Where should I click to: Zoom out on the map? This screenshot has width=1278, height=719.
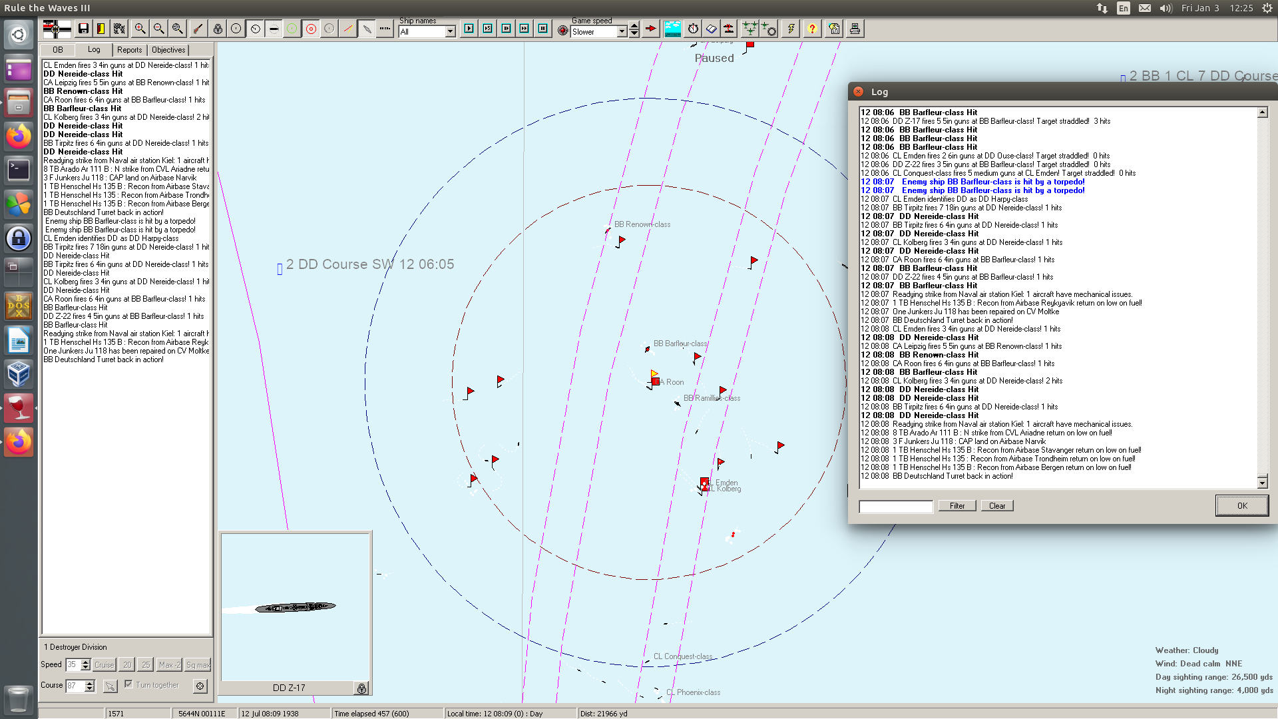pyautogui.click(x=159, y=29)
